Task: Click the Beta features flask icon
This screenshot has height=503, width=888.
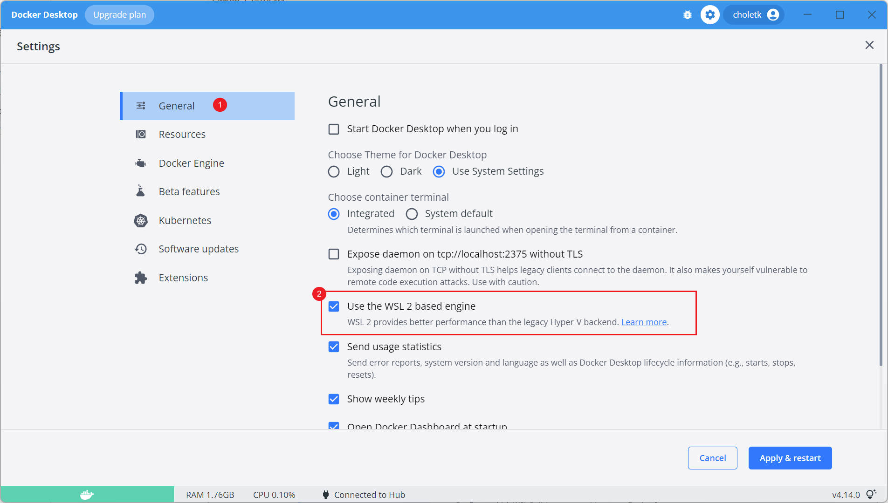Action: [x=141, y=191]
